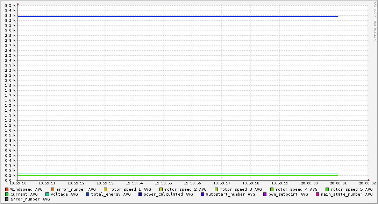378x204 pixels.
Task: Click the gray error_number AVG swatch
Action: click(x=7, y=199)
